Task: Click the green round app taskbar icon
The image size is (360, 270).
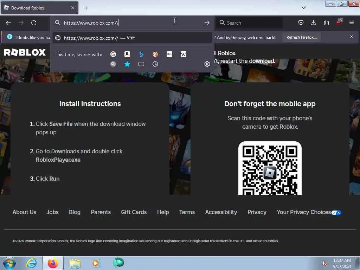Action: coord(118,263)
